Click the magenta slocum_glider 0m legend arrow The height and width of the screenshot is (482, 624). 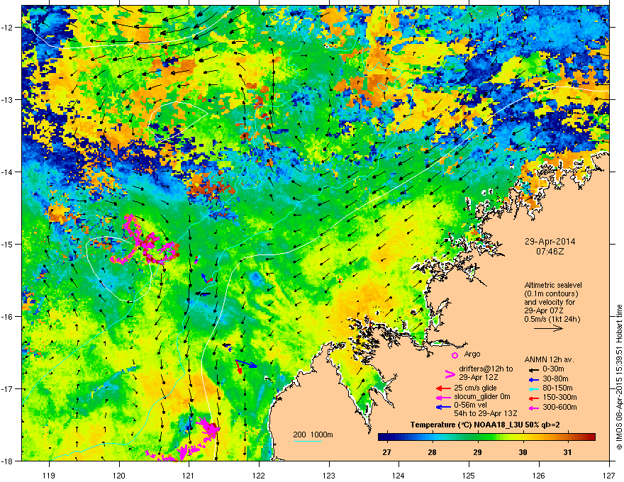click(x=443, y=397)
